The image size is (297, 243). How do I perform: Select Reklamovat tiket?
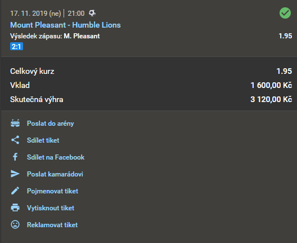[x=52, y=225]
